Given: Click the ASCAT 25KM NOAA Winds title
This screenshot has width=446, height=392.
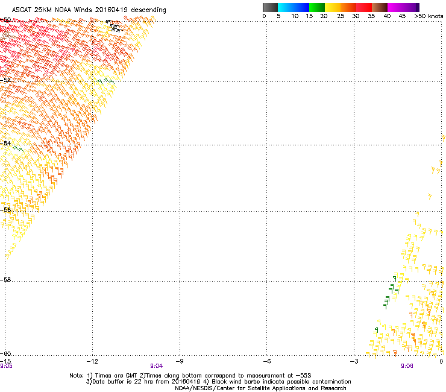Looking at the screenshot, I should coord(89,10).
